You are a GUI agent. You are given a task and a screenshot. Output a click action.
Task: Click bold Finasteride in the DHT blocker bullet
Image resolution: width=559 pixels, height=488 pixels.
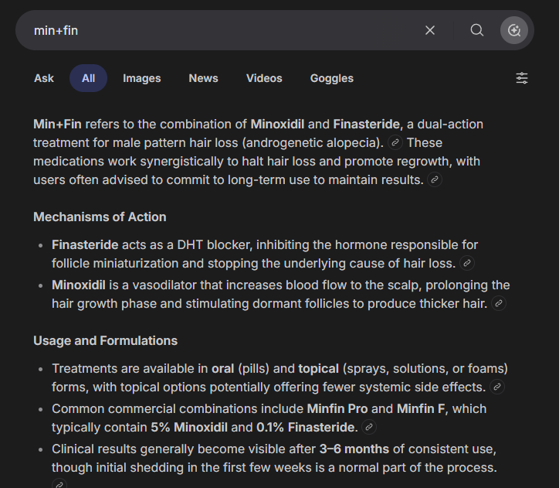85,245
